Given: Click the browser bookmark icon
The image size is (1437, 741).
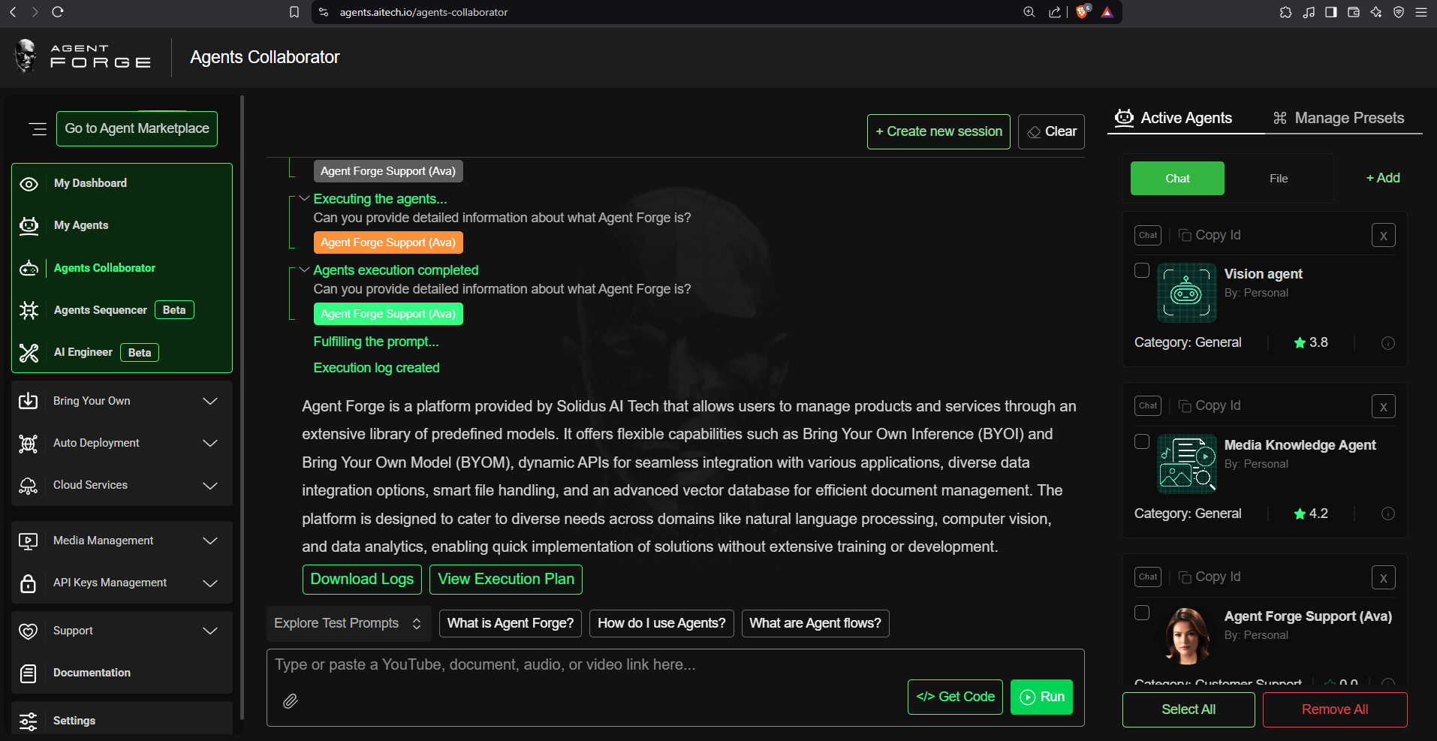Looking at the screenshot, I should 294,12.
